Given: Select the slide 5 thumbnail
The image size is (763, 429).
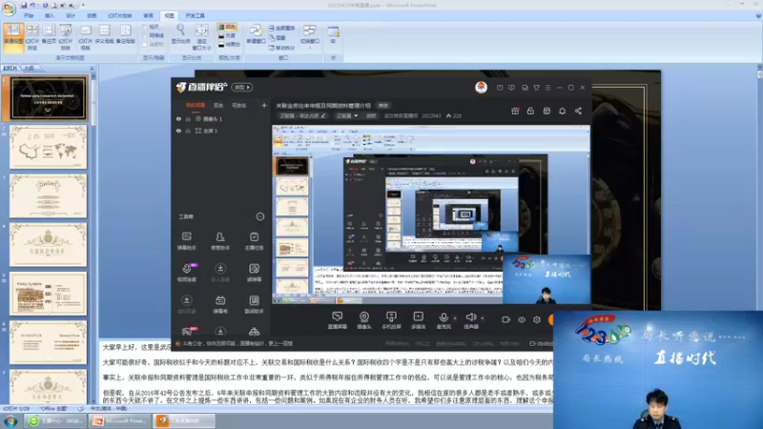Looking at the screenshot, I should point(49,294).
